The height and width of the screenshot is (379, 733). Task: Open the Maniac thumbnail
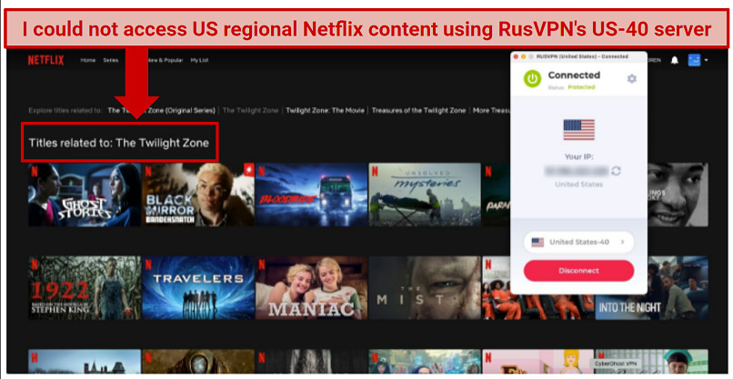pos(311,288)
